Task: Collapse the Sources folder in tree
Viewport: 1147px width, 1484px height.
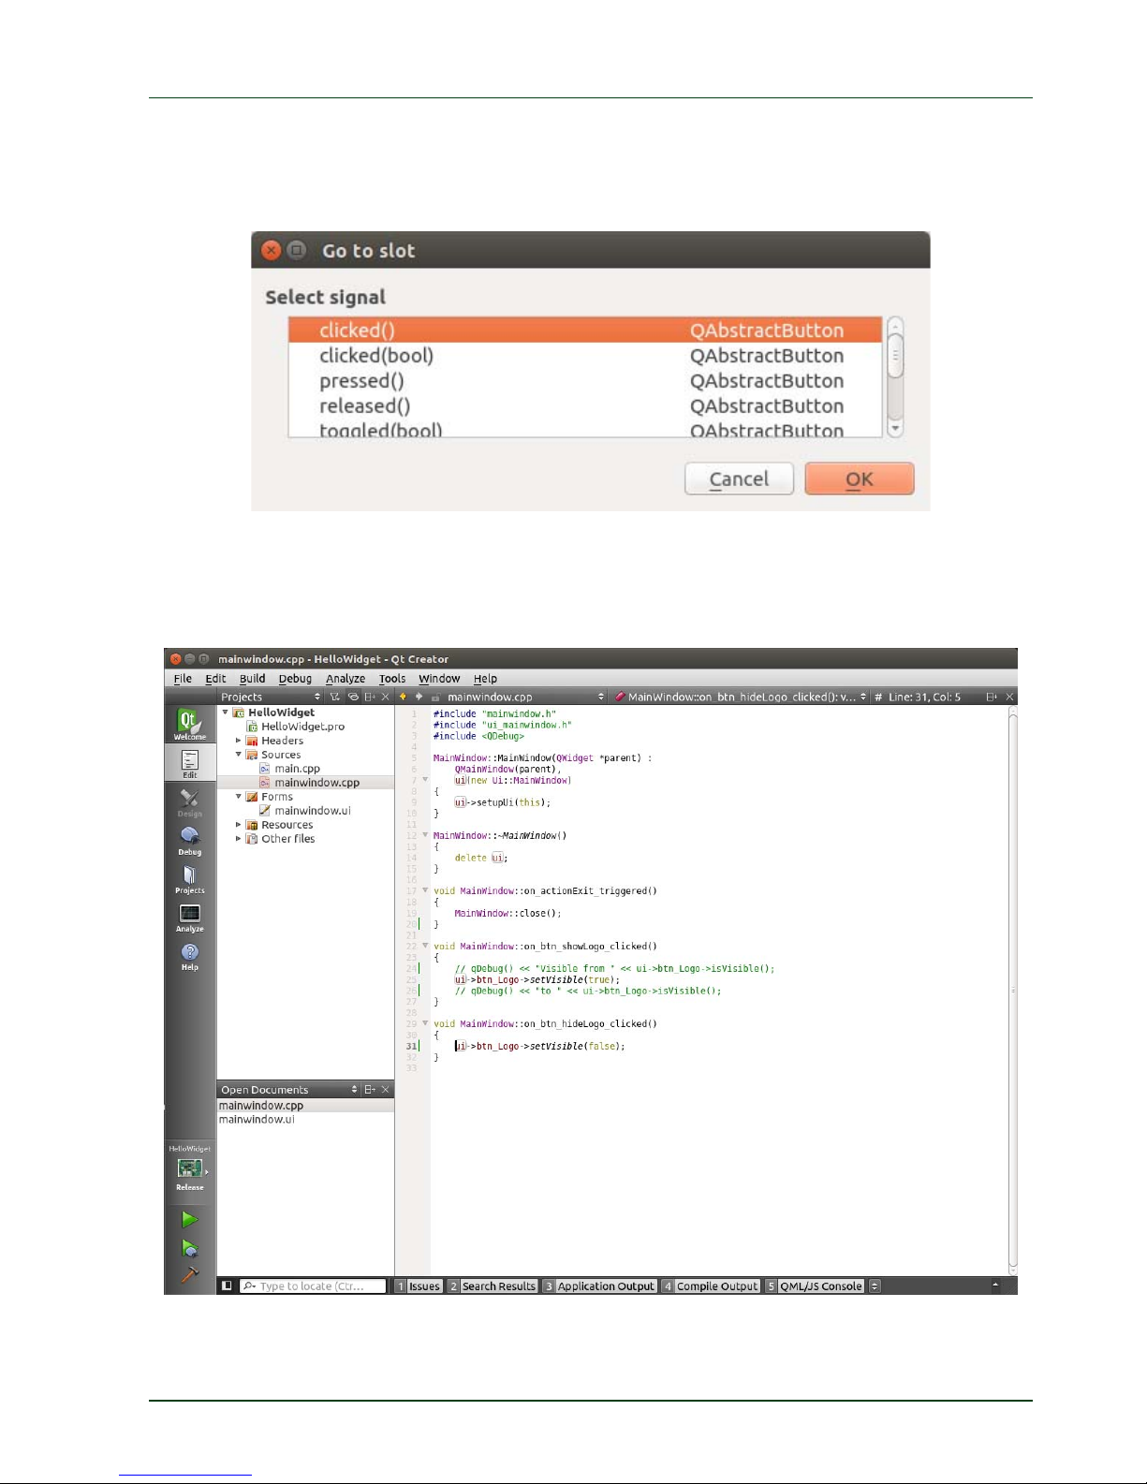Action: [239, 755]
